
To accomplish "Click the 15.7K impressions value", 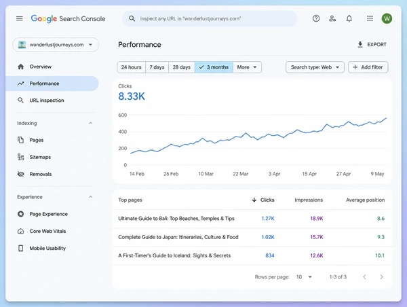I will 317,237.
